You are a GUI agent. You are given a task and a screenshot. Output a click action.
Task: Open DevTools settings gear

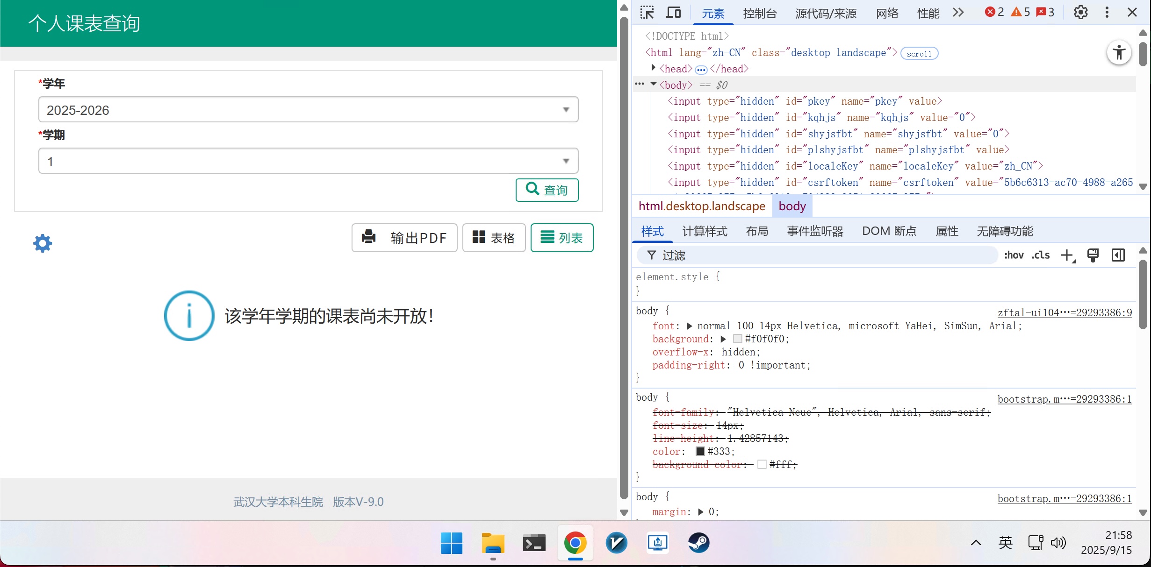coord(1080,13)
